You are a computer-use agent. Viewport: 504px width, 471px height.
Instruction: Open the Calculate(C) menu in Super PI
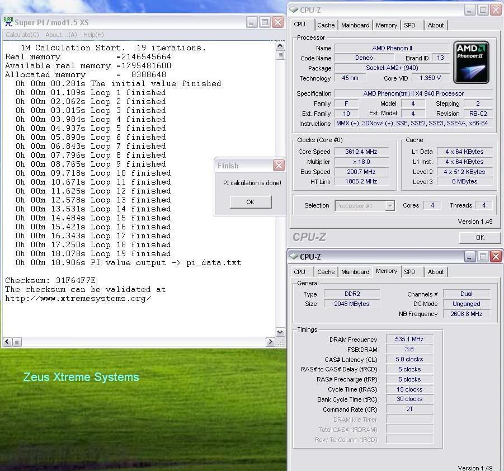(22, 35)
